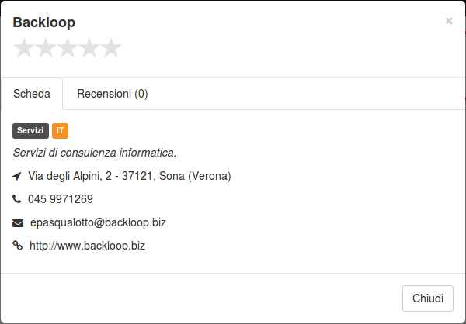Open the Recensioni (0) tab
The image size is (466, 324).
[x=113, y=94]
